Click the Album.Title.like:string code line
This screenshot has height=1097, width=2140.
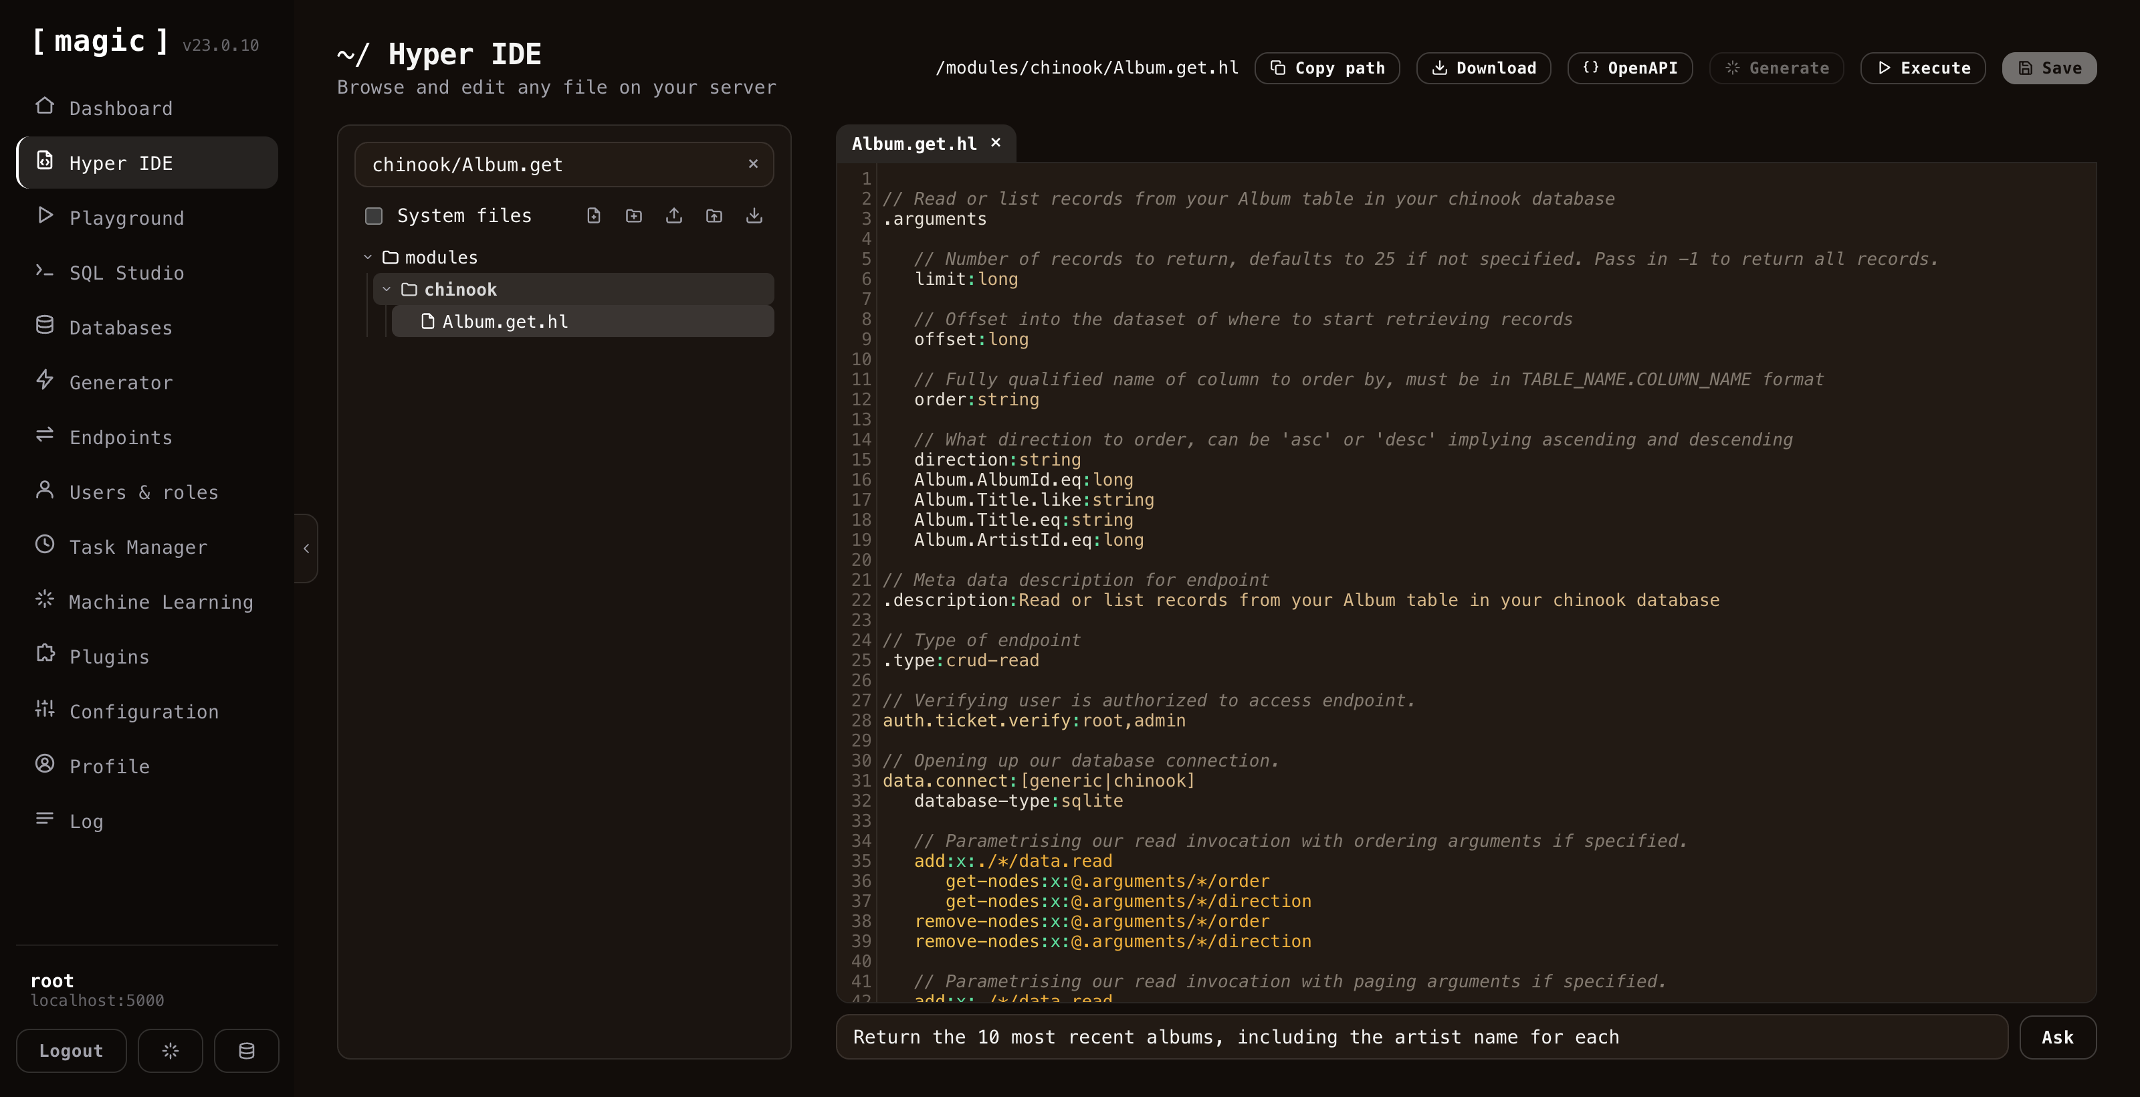[1035, 500]
